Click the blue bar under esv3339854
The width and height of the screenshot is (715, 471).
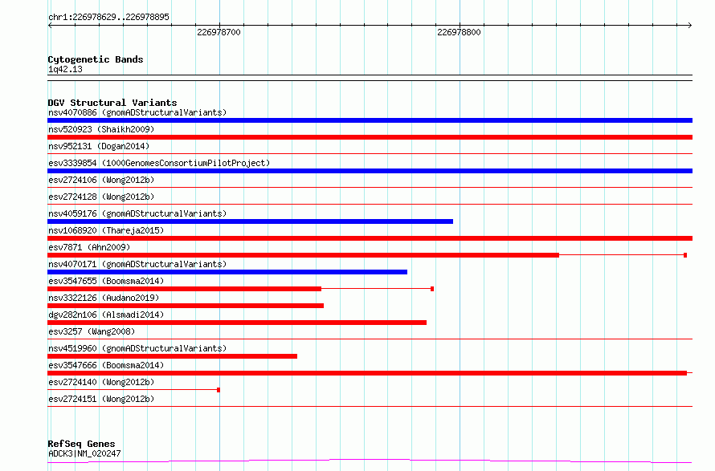pyautogui.click(x=370, y=171)
